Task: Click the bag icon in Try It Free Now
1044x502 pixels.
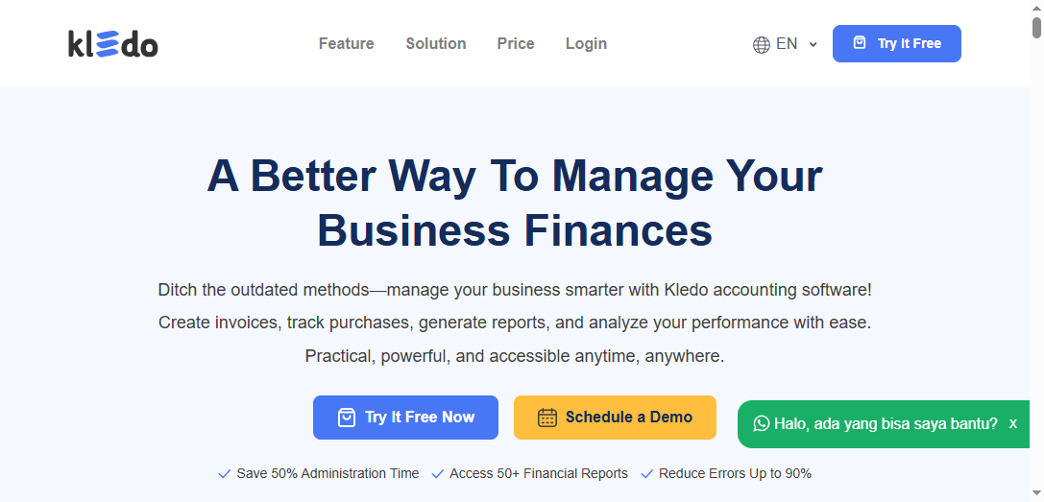Action: click(347, 418)
